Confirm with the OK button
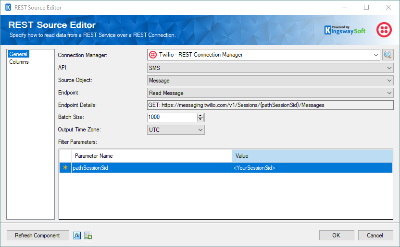The image size is (400, 247). [x=336, y=235]
